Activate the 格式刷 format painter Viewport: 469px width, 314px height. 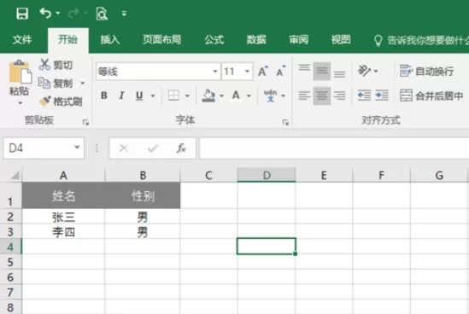[61, 102]
